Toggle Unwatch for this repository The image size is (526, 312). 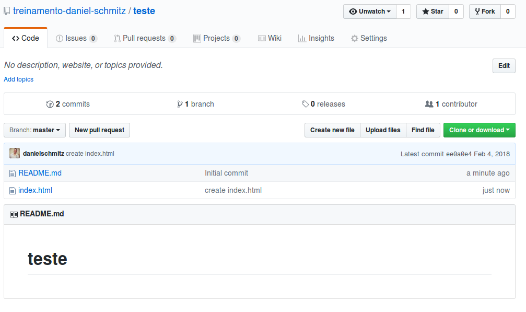click(x=370, y=11)
